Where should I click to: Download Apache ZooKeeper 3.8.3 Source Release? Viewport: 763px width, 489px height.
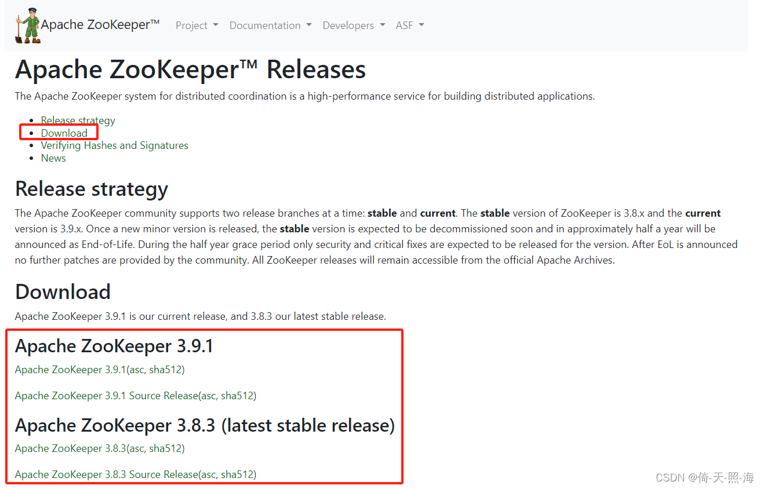[107, 475]
